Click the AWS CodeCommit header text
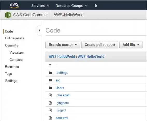Viewport: 147px width, 121px height. 30,15
